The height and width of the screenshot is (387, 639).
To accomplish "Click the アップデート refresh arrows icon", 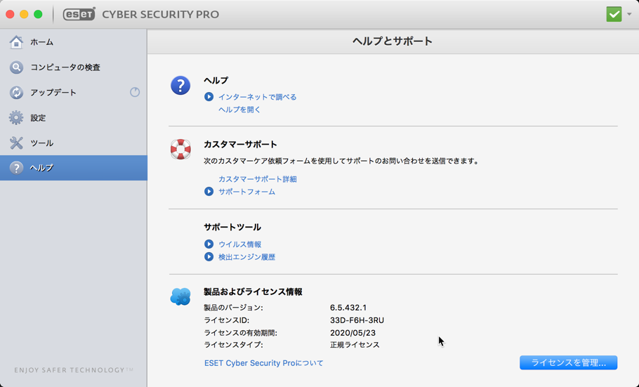I will pyautogui.click(x=16, y=93).
